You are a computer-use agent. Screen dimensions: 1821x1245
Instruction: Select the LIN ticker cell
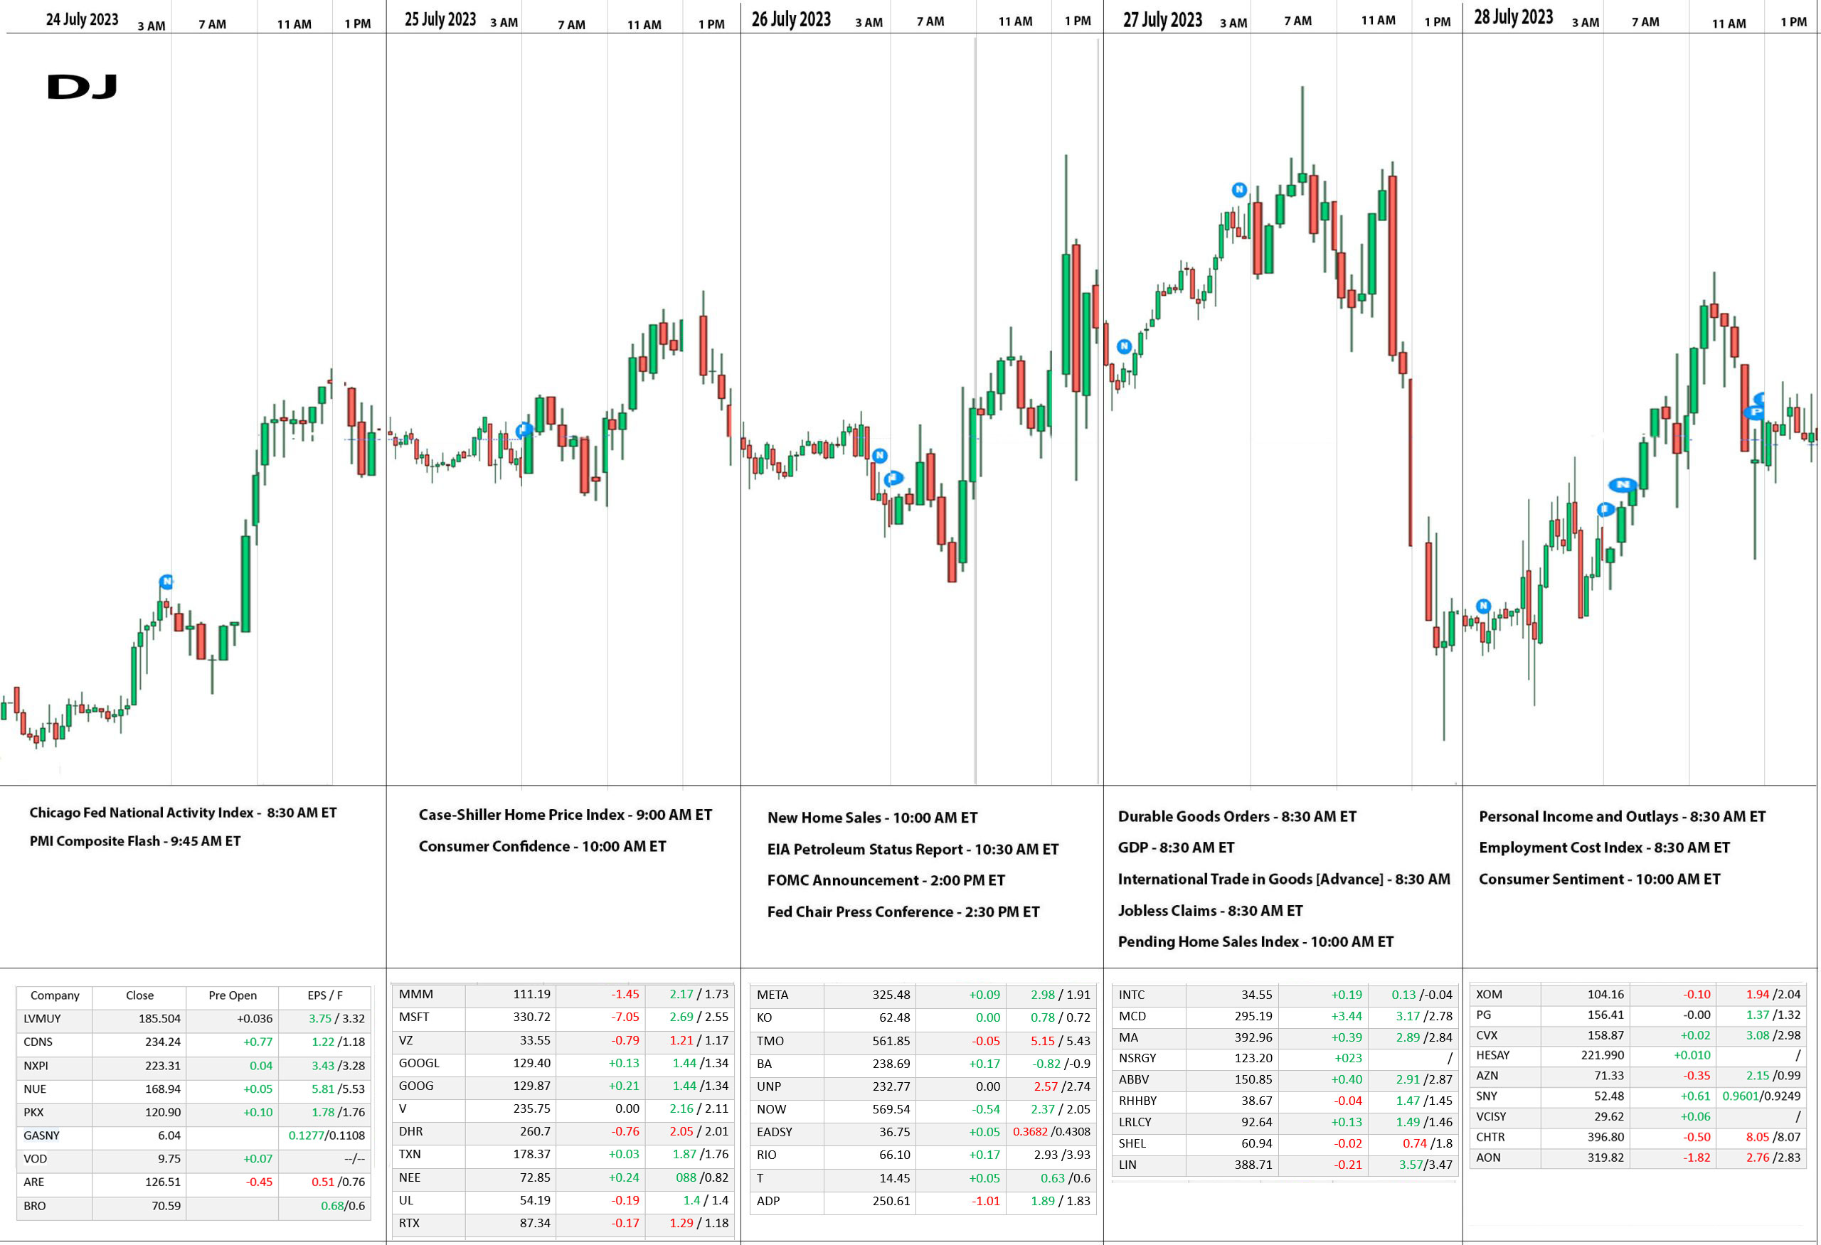click(x=1149, y=1165)
